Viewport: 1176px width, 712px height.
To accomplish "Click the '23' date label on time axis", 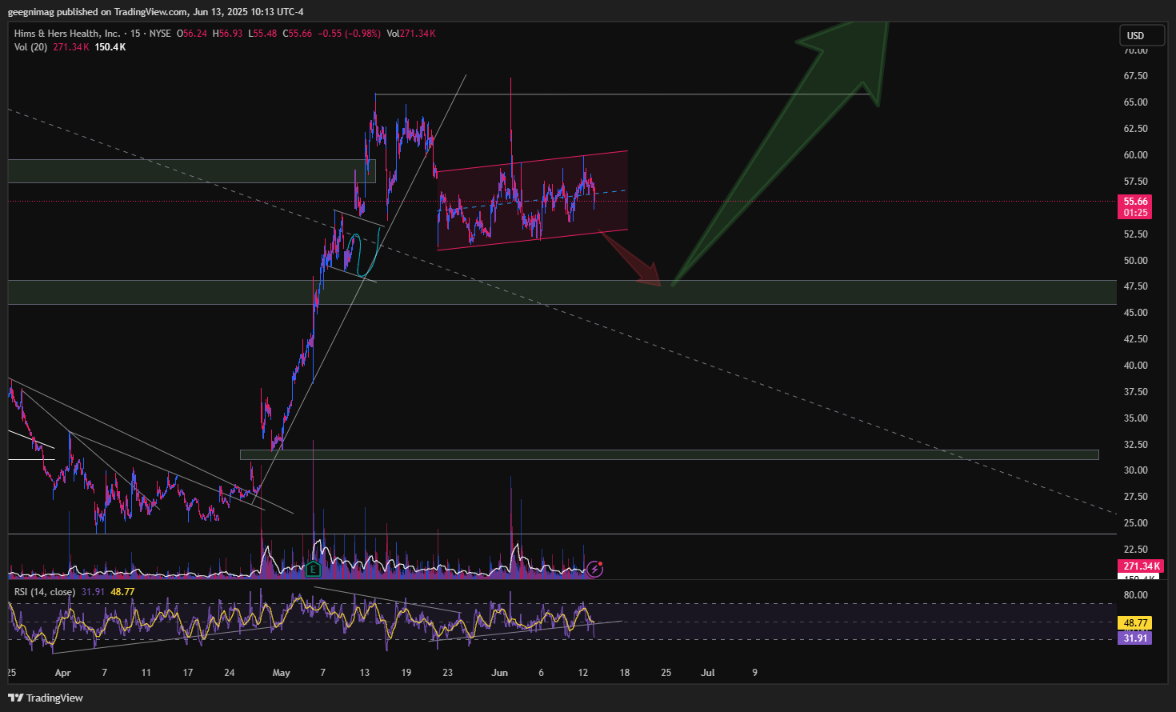I will coord(448,673).
